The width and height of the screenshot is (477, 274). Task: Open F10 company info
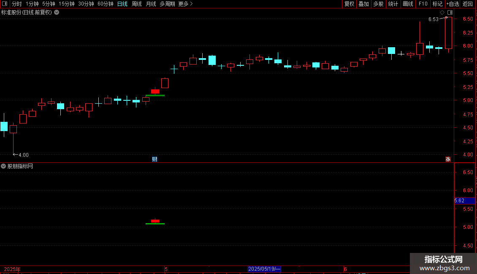pos(423,4)
